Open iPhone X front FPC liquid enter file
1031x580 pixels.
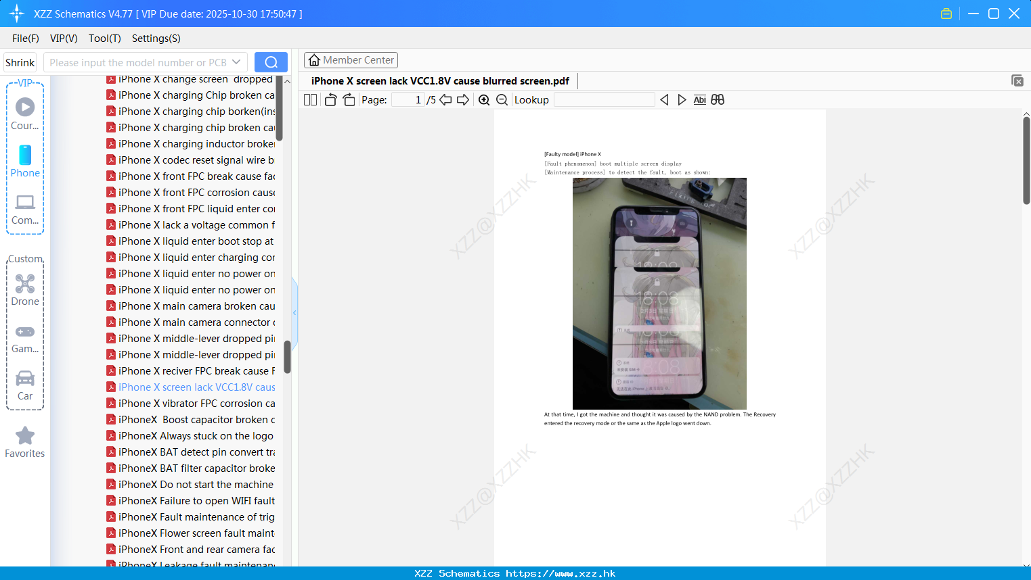pos(190,209)
